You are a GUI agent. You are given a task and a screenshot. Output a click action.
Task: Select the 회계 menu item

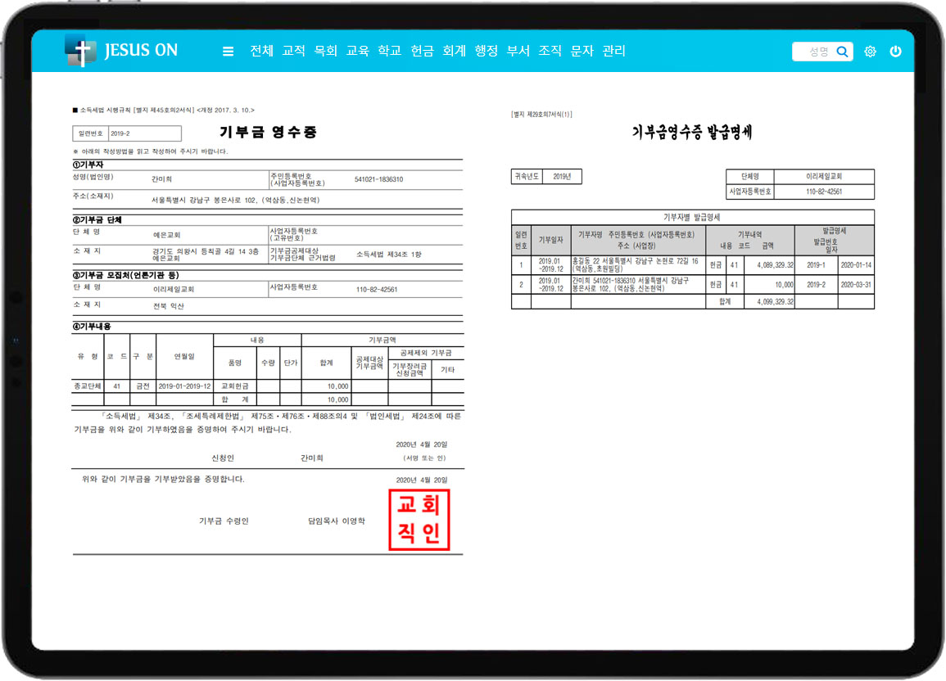point(454,51)
